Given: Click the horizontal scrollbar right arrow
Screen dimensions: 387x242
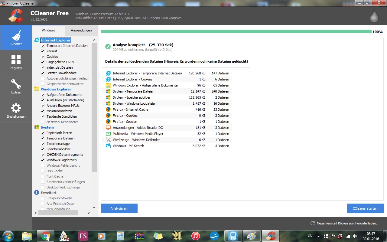Looking at the screenshot, I should point(89,213).
